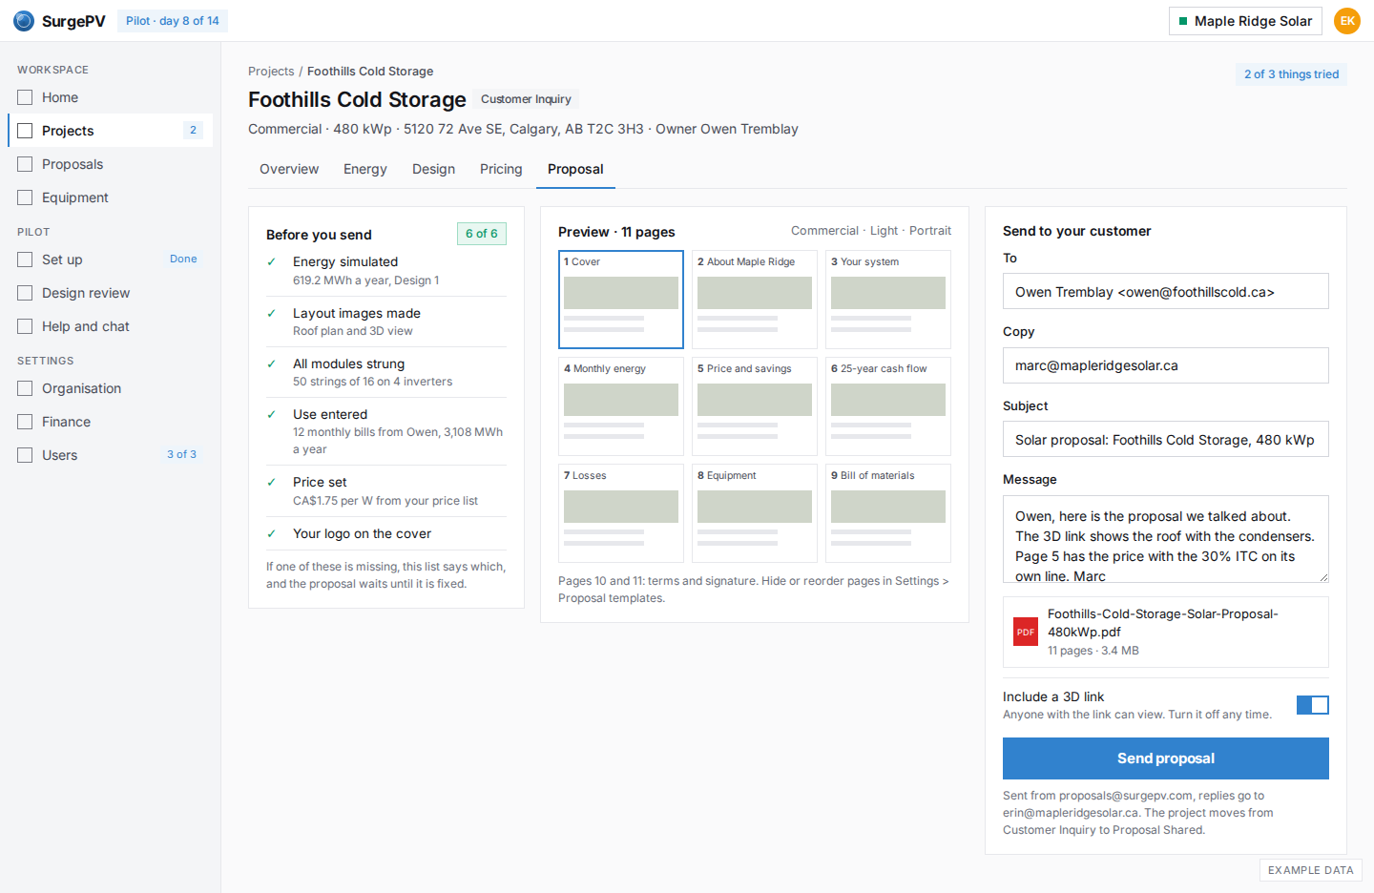The width and height of the screenshot is (1374, 893).
Task: Go to Projects in the sidebar
Action: tap(111, 131)
